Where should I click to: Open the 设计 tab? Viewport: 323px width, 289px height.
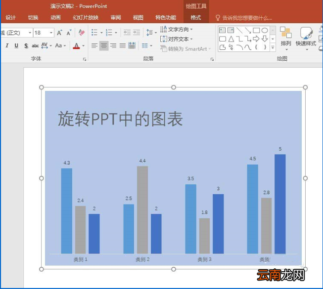(10, 17)
